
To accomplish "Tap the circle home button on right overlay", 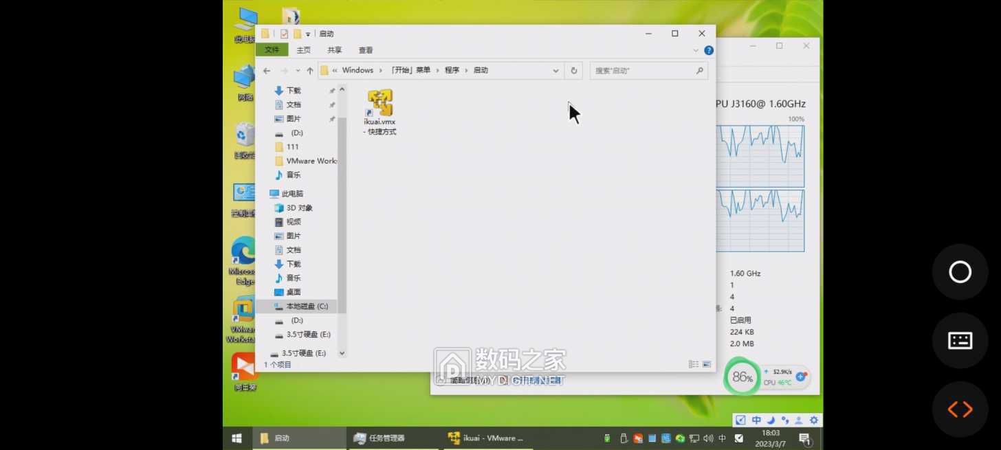I will point(960,272).
